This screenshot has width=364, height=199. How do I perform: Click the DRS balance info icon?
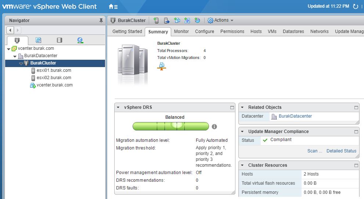(214, 126)
